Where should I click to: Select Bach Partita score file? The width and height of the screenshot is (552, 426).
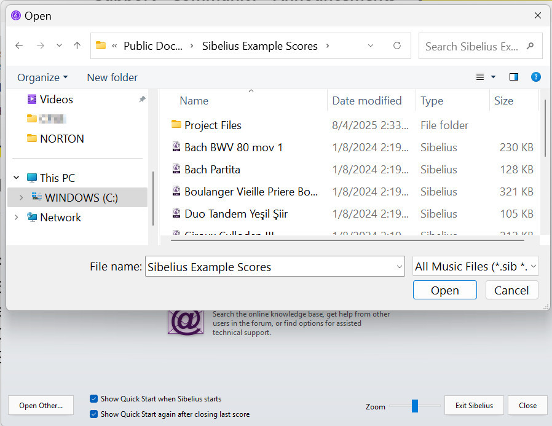(x=212, y=170)
